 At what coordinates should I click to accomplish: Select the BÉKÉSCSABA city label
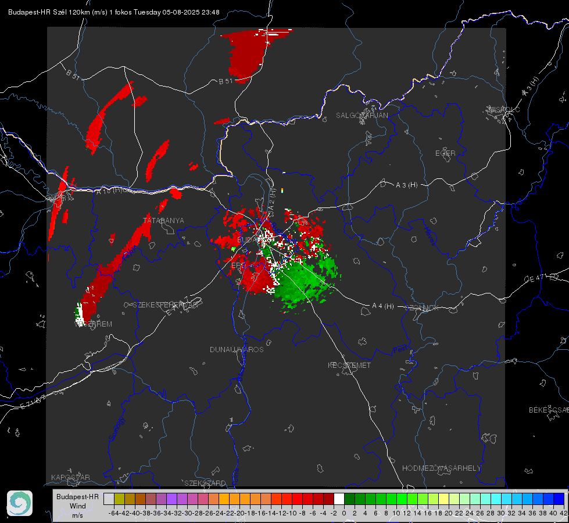click(549, 410)
